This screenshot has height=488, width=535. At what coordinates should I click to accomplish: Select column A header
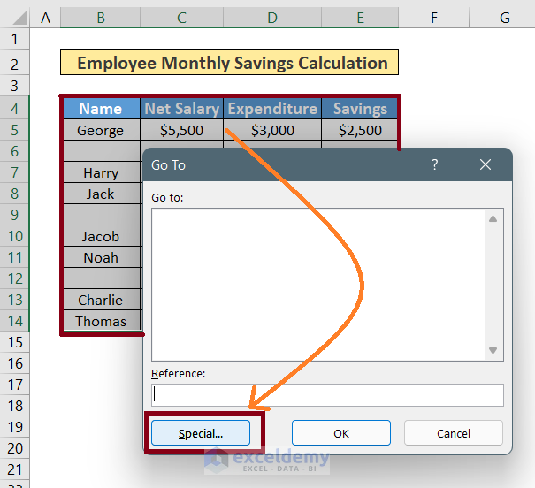point(45,18)
